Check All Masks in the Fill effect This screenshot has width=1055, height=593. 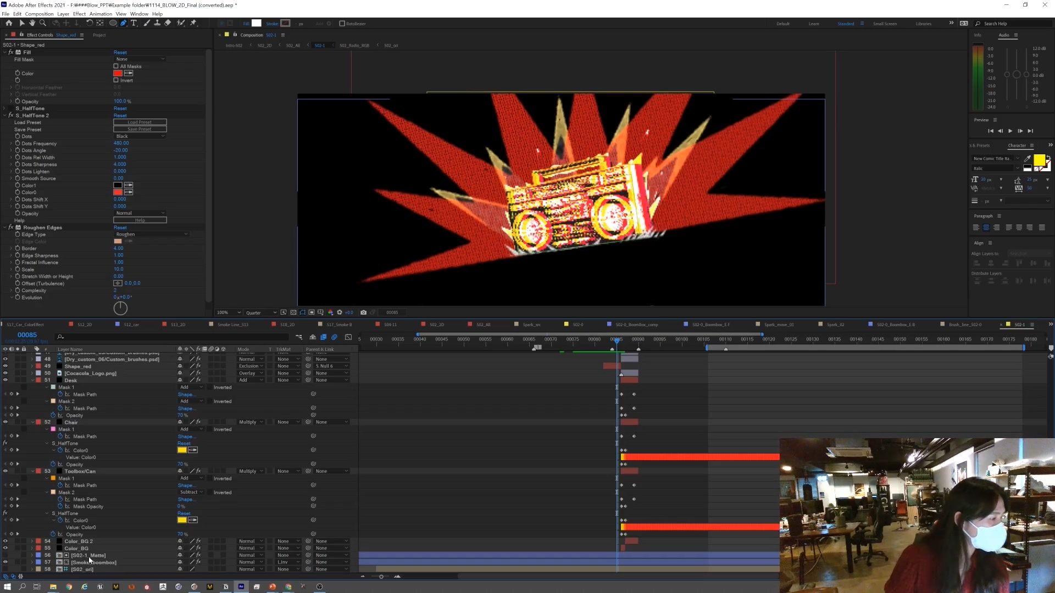116,66
